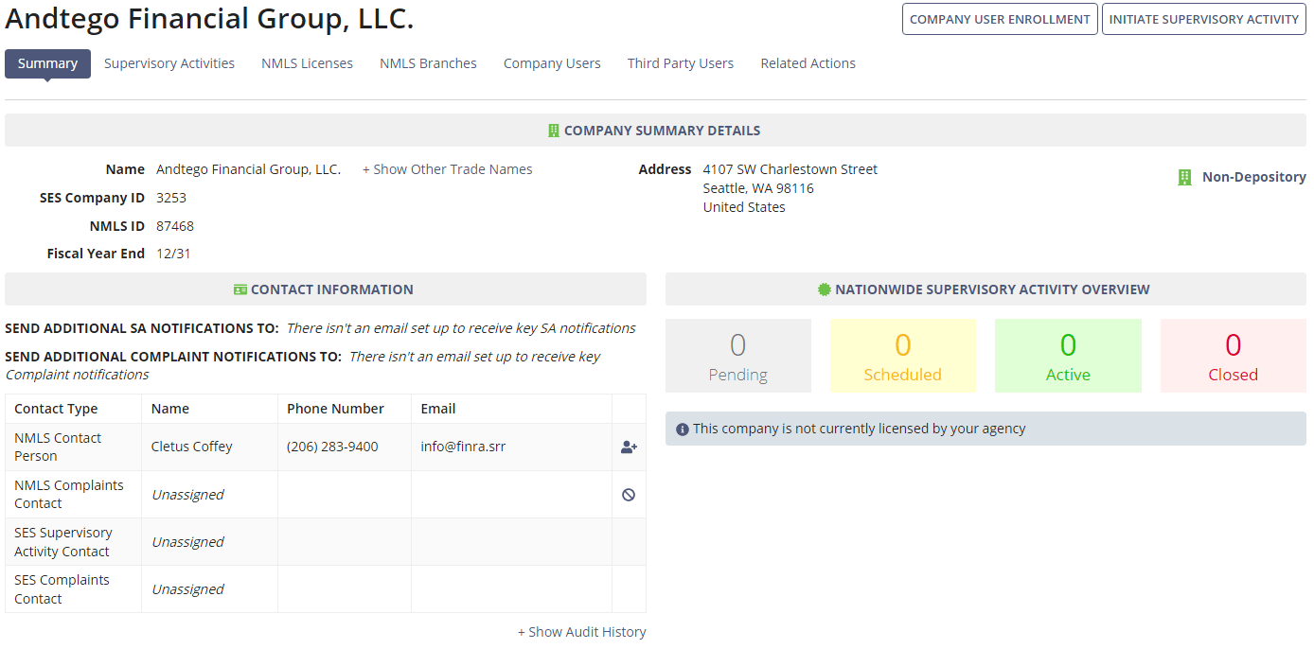1314x649 pixels.
Task: Open the NMLS Licenses tab
Action: pos(307,63)
